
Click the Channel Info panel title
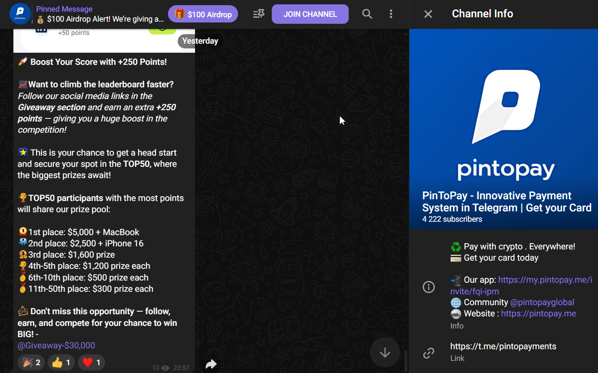pos(482,14)
